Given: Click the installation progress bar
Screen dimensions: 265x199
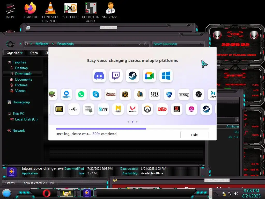Looking at the screenshot, I should [132, 129].
